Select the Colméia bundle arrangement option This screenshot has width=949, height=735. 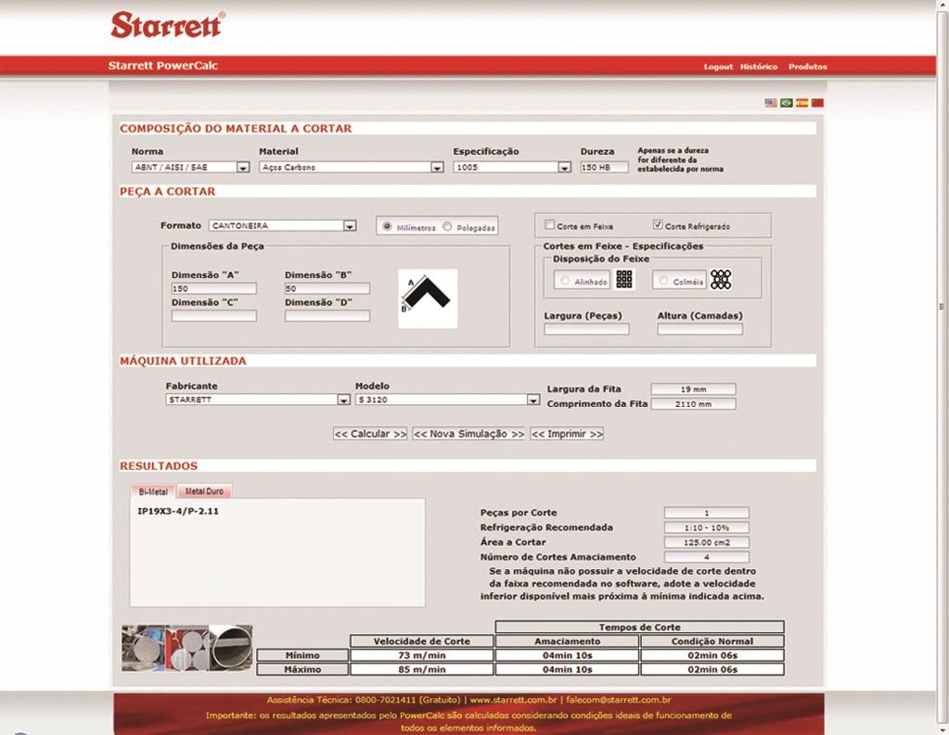coord(664,281)
